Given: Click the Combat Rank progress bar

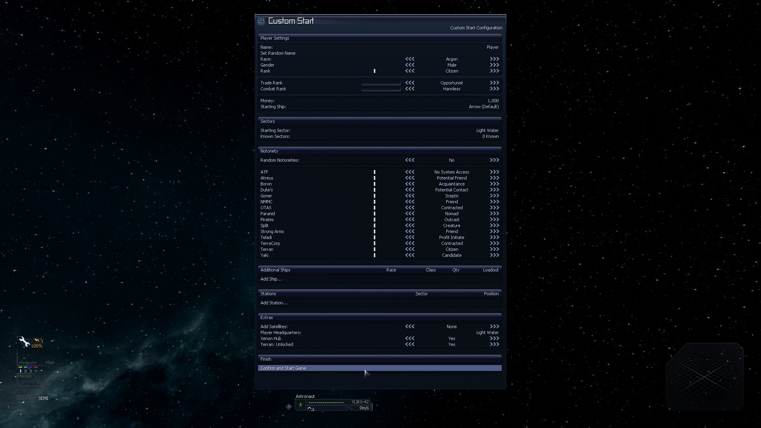Looking at the screenshot, I should coord(381,89).
